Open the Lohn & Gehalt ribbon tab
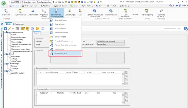 60,6
